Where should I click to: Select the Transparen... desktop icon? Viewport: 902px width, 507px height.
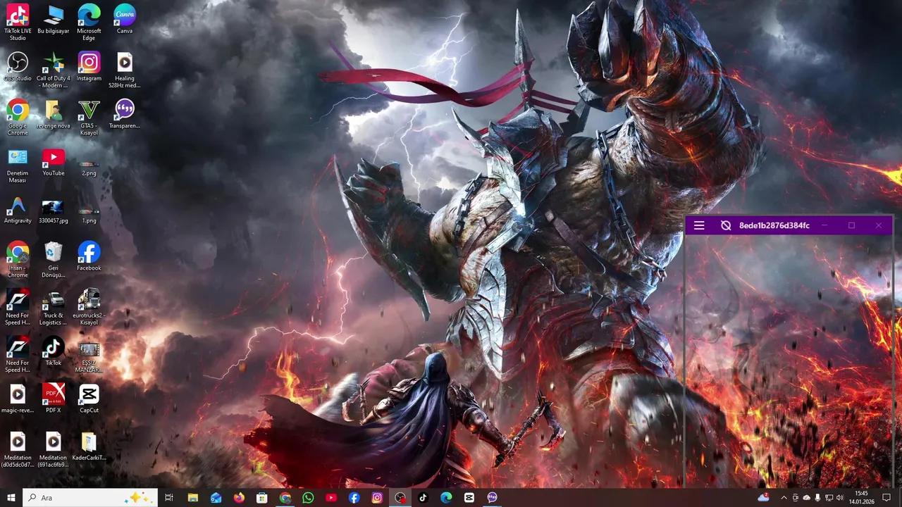click(125, 114)
